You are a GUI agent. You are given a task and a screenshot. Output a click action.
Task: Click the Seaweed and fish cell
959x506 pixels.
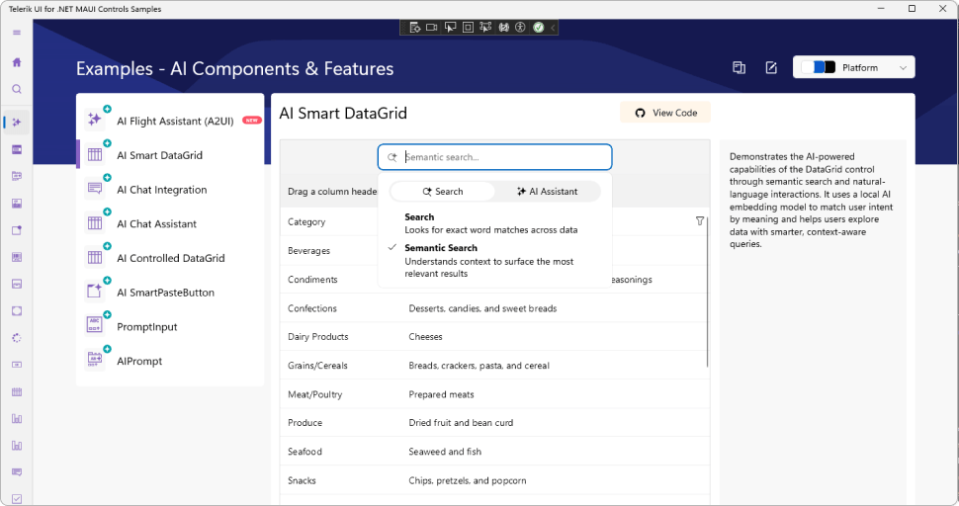pos(445,452)
